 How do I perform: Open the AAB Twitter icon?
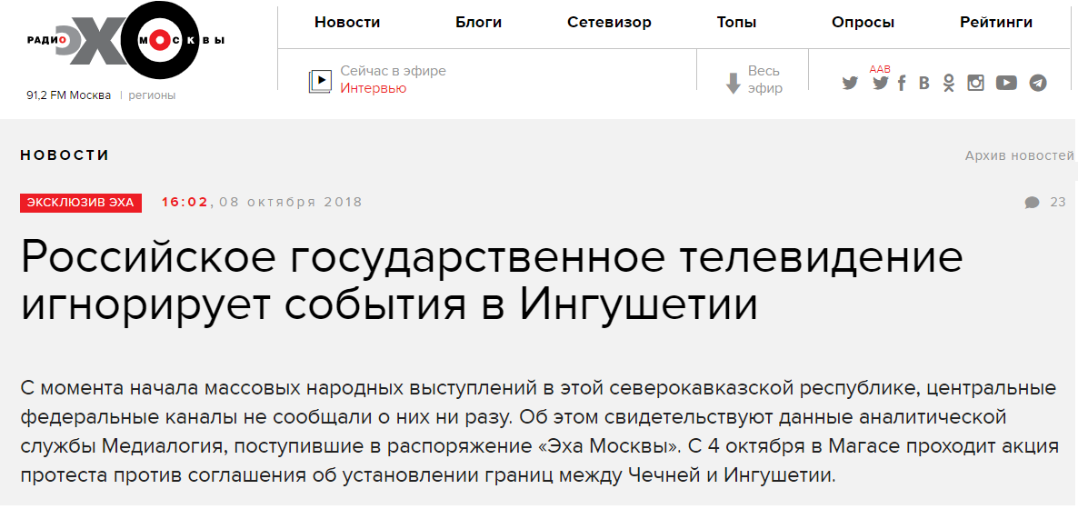(880, 84)
